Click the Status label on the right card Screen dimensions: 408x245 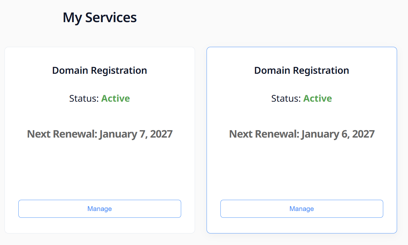coord(285,98)
